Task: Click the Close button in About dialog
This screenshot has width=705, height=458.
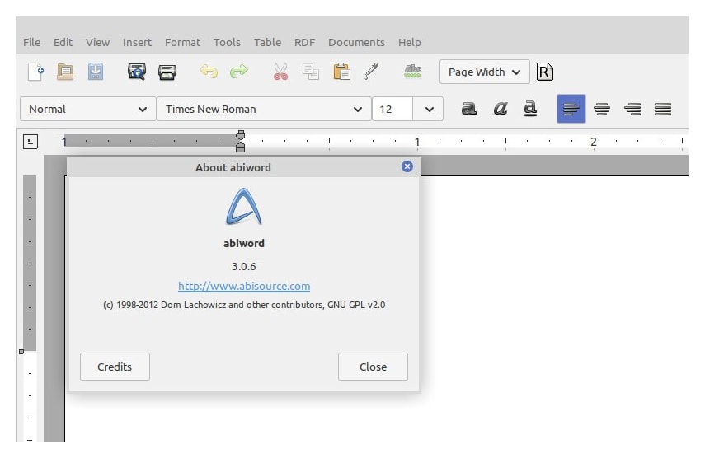Action: [373, 367]
